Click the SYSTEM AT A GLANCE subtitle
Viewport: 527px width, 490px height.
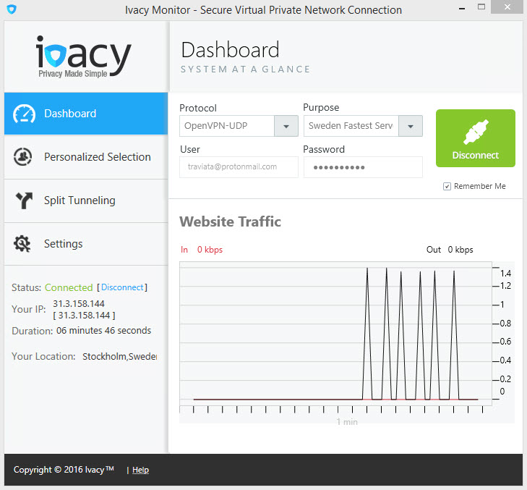click(x=245, y=69)
